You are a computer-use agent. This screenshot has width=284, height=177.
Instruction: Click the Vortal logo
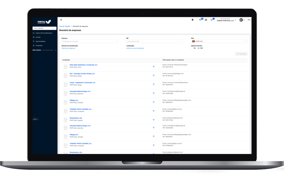click(44, 21)
